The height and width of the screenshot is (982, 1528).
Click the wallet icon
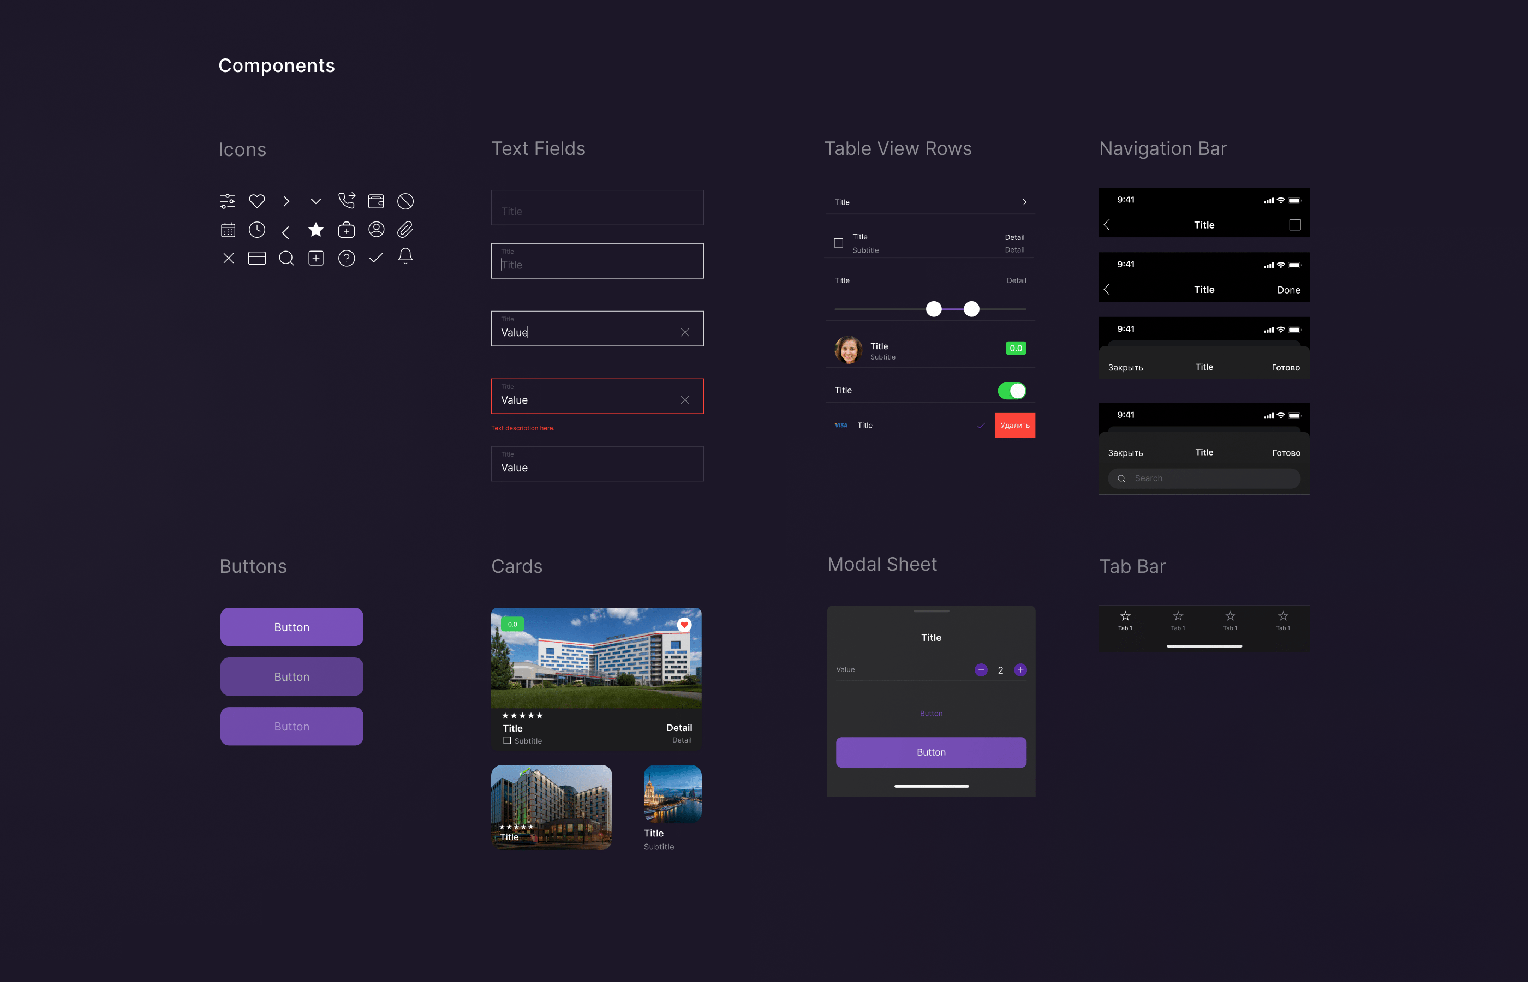(376, 201)
